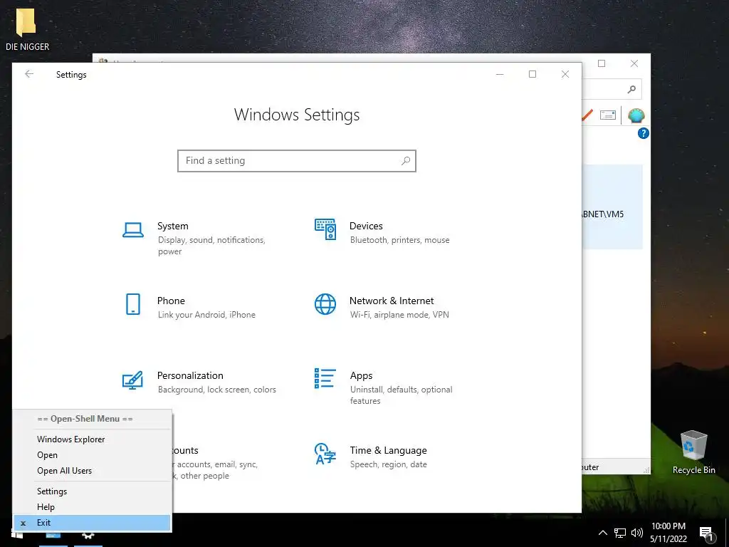The image size is (729, 547).
Task: Click the orange pencil icon in background window
Action: (x=587, y=115)
